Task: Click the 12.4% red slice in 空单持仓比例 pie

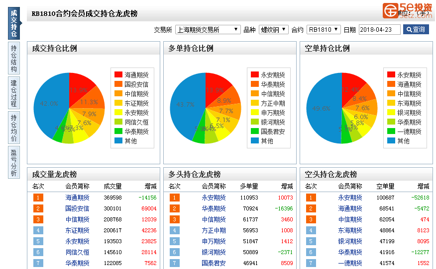Action: [x=351, y=88]
